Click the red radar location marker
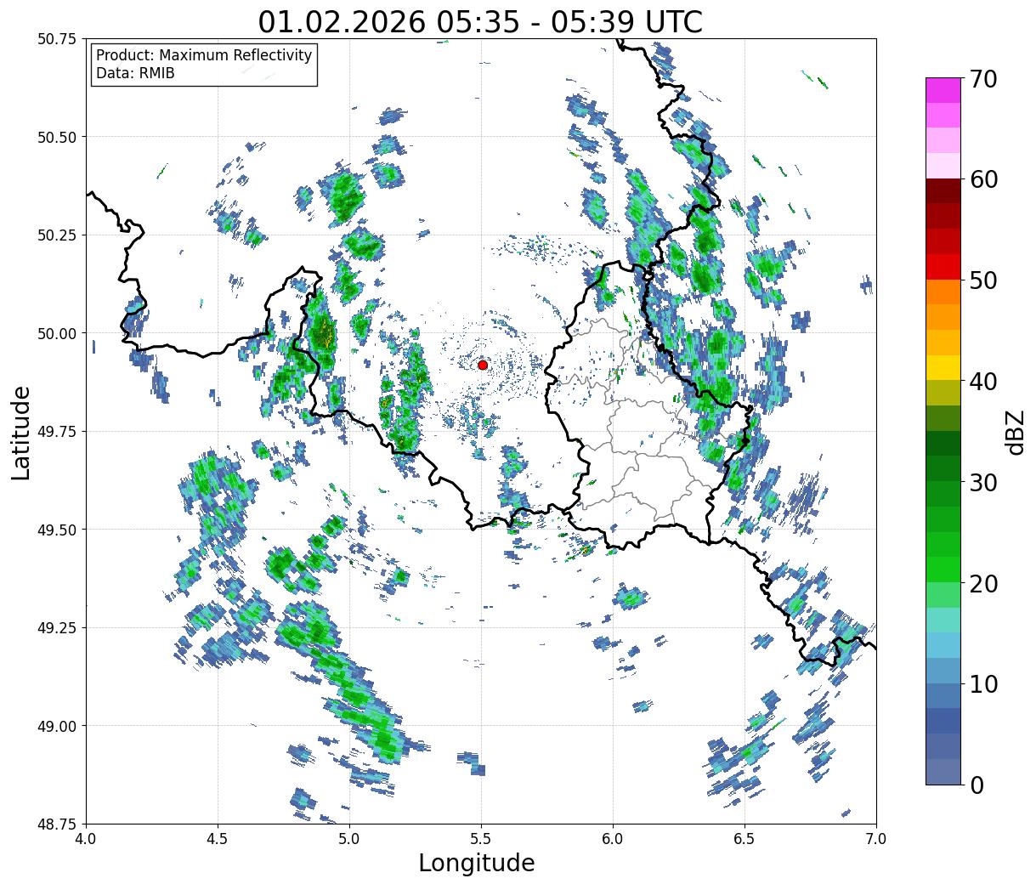 [483, 365]
